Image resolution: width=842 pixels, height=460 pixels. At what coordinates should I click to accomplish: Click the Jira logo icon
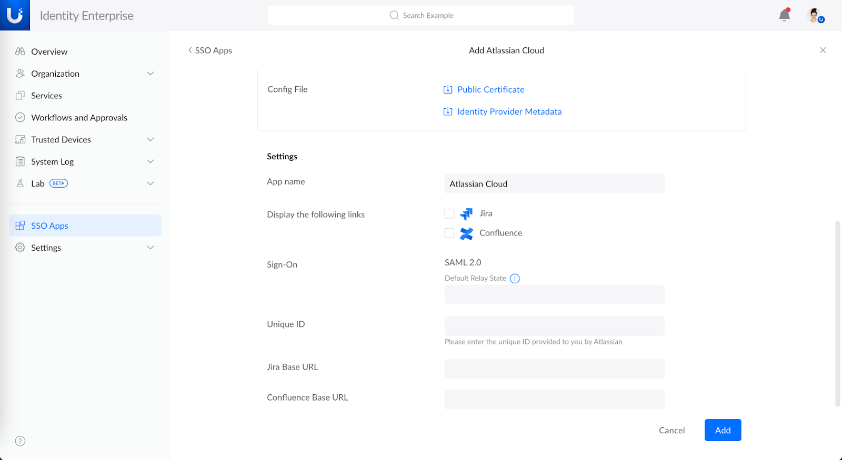coord(466,213)
